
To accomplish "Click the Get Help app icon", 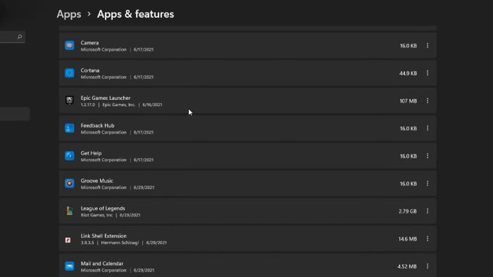I will point(70,156).
